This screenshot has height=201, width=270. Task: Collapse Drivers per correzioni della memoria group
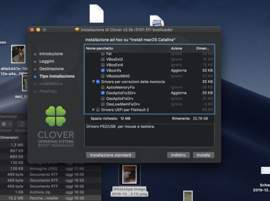[93, 82]
